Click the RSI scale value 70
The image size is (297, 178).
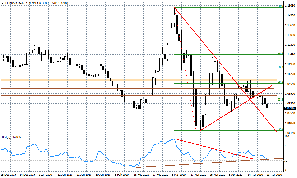pos(286,146)
